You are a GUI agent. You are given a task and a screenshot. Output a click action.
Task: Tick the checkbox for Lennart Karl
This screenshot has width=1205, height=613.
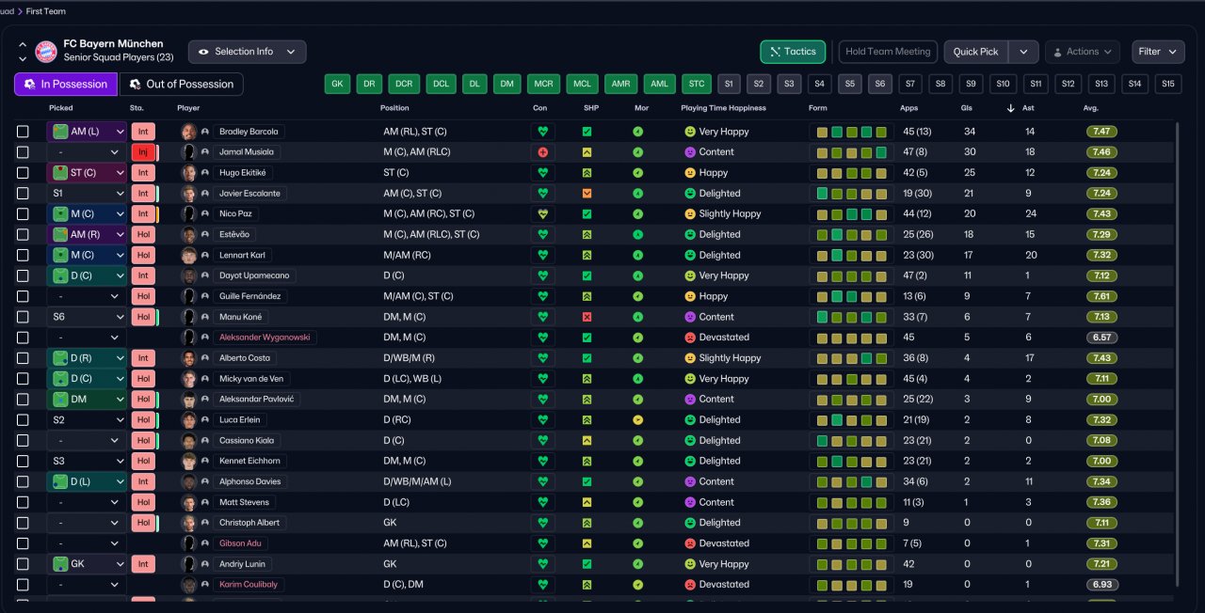(23, 255)
